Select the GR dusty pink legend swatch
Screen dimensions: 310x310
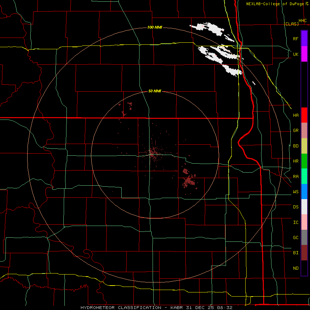pos(304,131)
